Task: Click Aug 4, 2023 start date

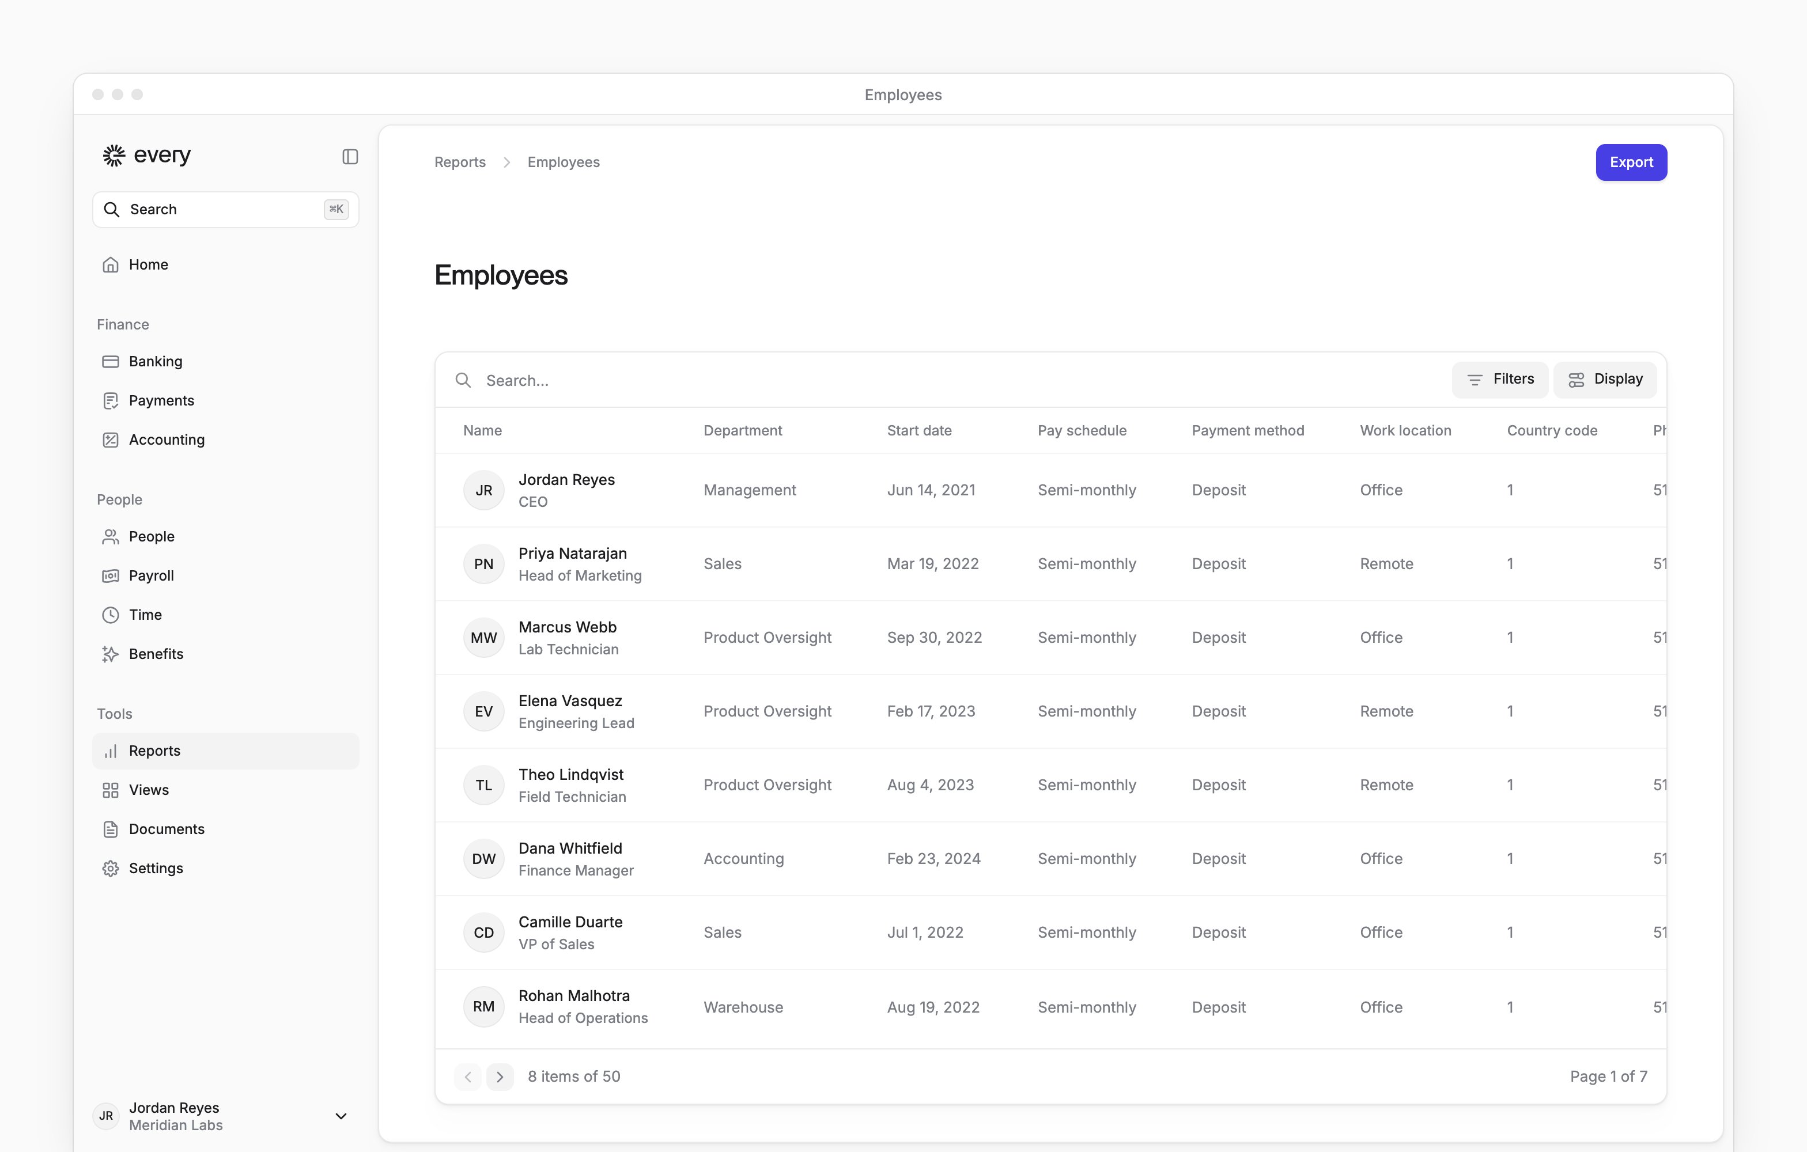Action: point(931,785)
